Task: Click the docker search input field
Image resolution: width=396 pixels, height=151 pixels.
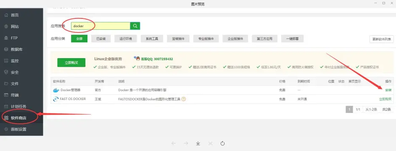Action: [x=100, y=26]
